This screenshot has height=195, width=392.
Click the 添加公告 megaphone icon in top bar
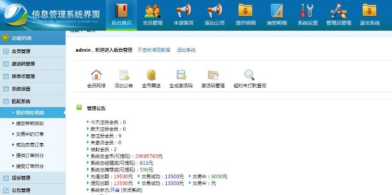pyautogui.click(x=214, y=10)
